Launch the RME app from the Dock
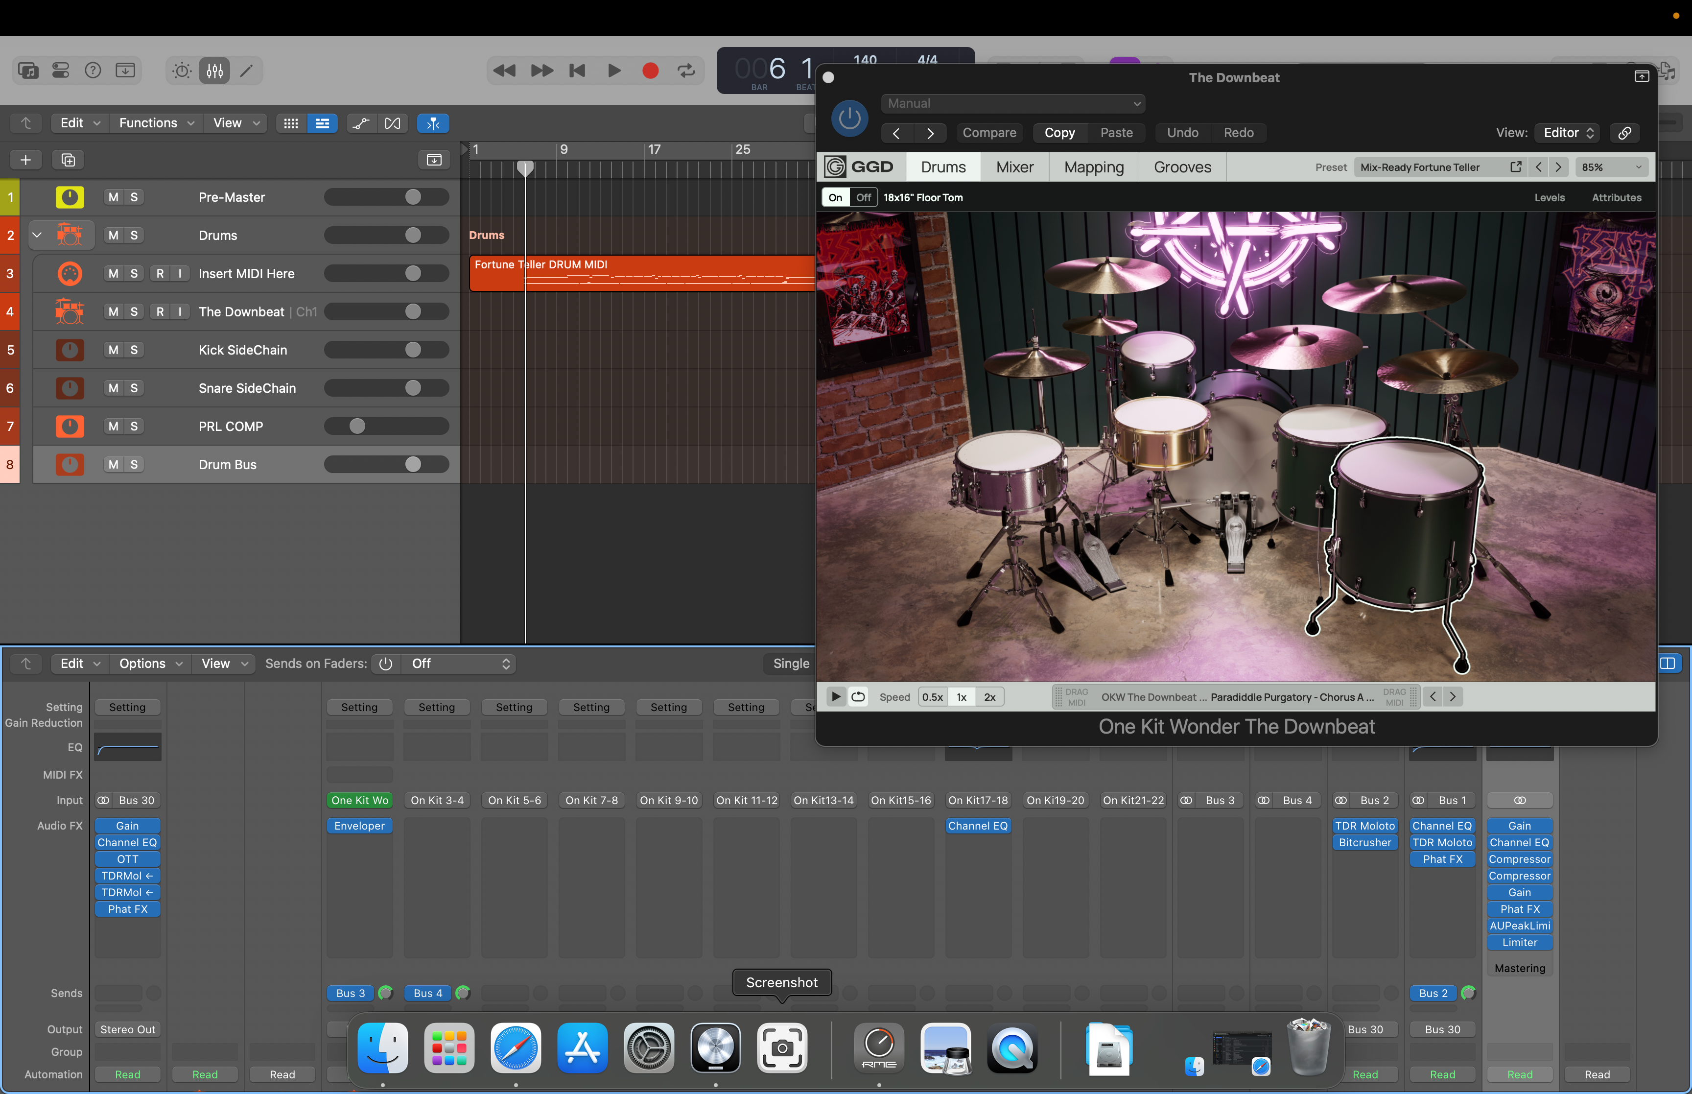Viewport: 1692px width, 1094px height. [878, 1048]
